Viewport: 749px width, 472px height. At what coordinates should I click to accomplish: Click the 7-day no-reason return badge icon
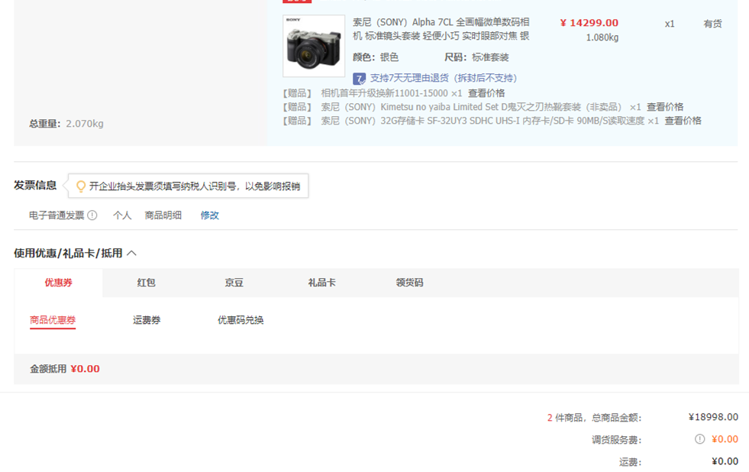(359, 79)
